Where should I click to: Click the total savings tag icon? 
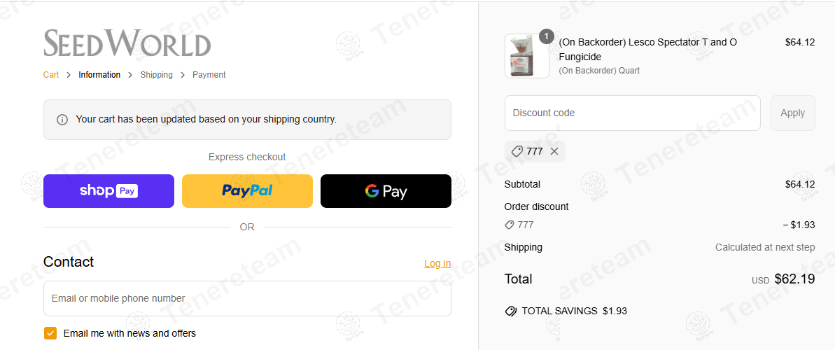(511, 311)
